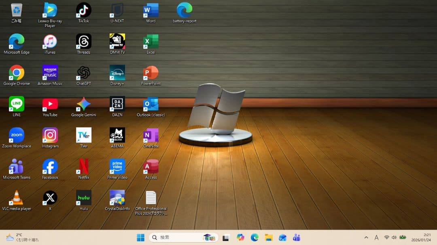The image size is (437, 245).
Task: Click the VLC media player icon
Action: (x=17, y=198)
